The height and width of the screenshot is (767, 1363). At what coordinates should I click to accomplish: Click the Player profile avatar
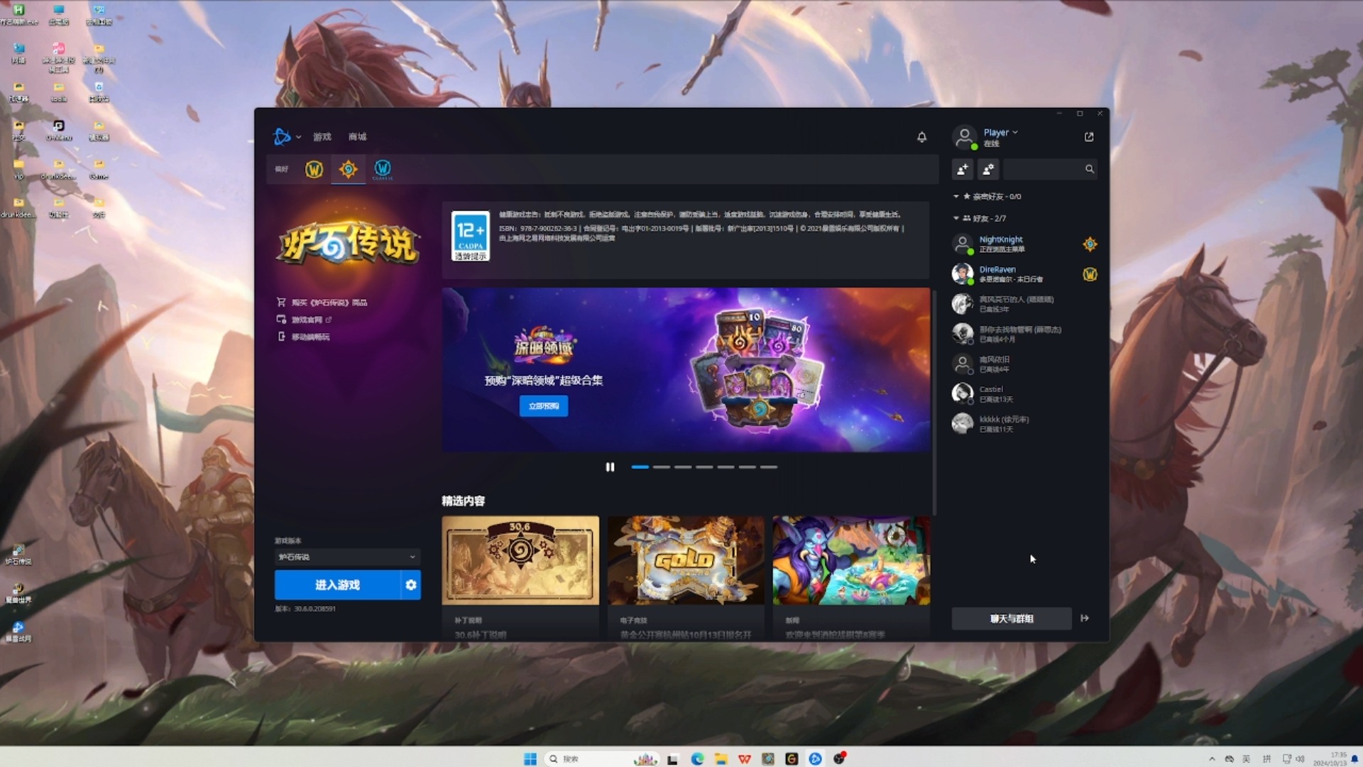click(964, 137)
